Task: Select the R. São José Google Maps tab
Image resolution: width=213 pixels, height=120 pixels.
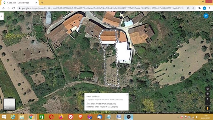Action: coord(19,3)
